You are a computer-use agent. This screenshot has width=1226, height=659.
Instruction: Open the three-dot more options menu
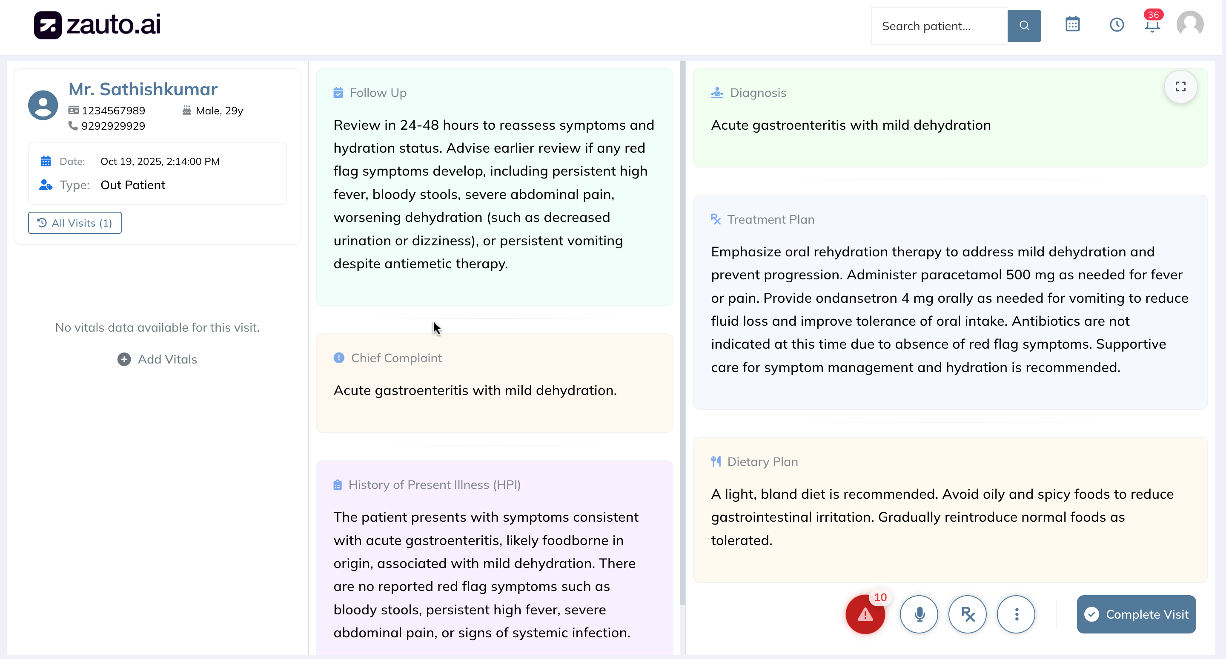coord(1017,614)
